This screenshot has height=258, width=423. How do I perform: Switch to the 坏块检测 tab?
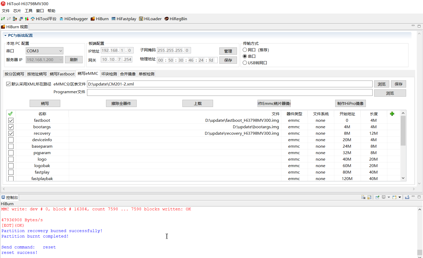pos(109,74)
